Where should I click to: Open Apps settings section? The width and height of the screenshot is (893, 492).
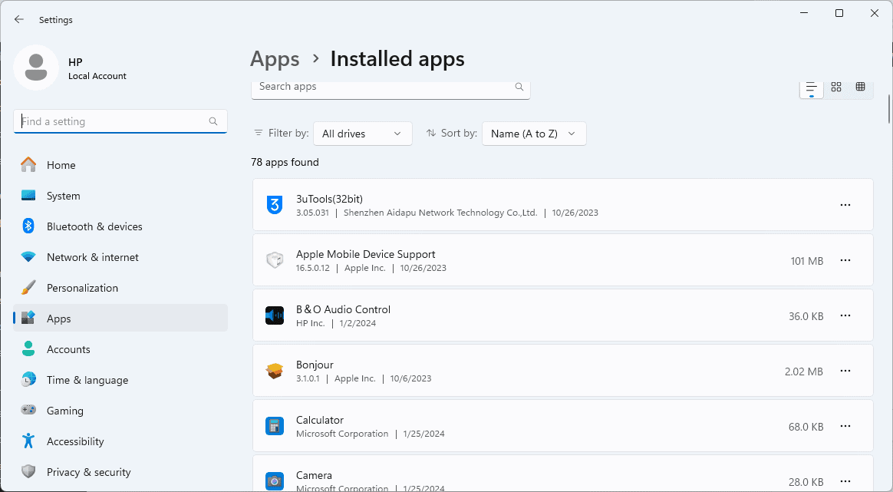[x=120, y=318]
